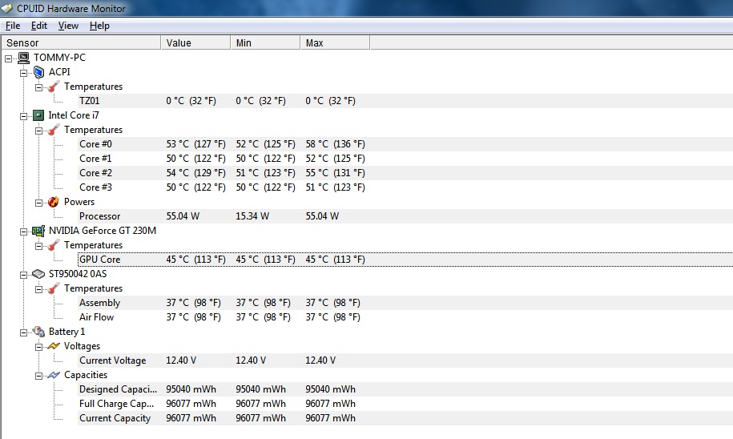This screenshot has height=439, width=733.
Task: Click the Battery 1 label
Action: click(66, 332)
